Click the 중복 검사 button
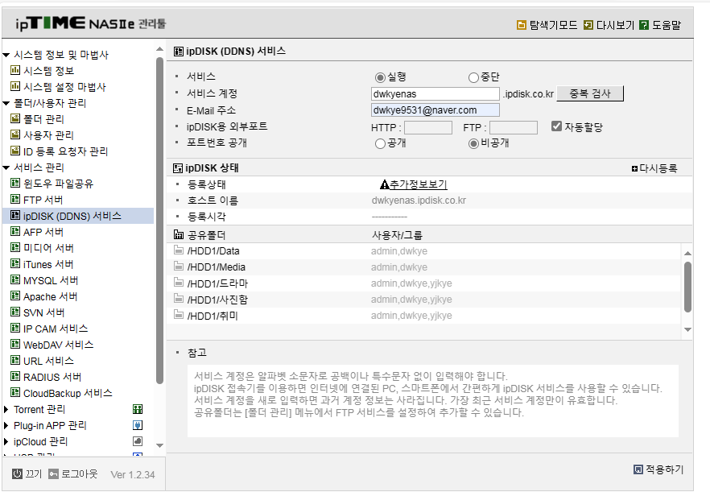This screenshot has height=492, width=710. coord(589,93)
